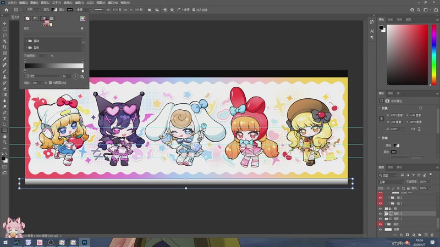Toggle layer filter on/off switch
440x247 pixels.
click(x=431, y=175)
